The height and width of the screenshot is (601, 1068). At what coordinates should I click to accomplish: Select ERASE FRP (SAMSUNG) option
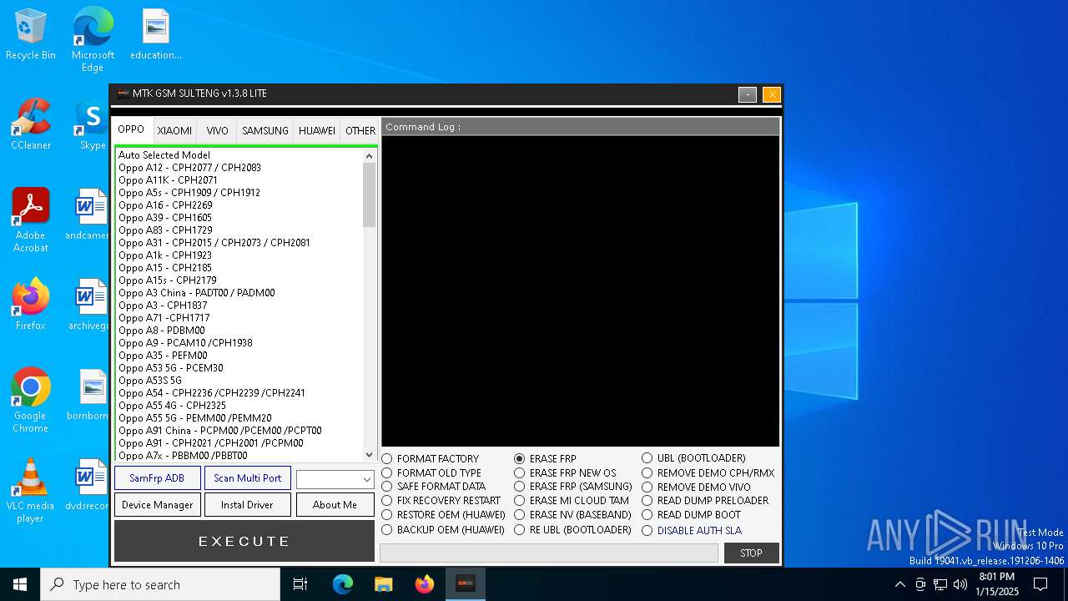574,487
